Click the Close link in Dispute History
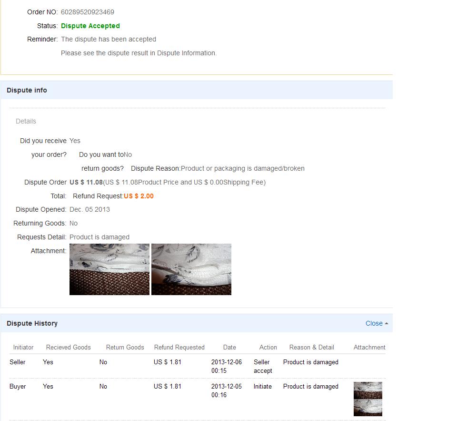This screenshot has width=457, height=421. pyautogui.click(x=374, y=323)
